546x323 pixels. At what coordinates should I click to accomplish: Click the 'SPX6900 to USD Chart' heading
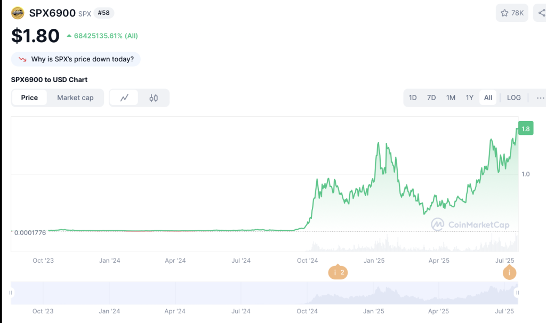49,80
